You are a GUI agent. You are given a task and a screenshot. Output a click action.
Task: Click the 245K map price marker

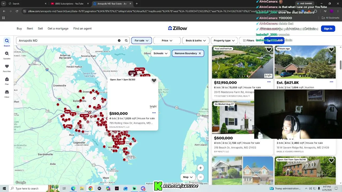85,116
